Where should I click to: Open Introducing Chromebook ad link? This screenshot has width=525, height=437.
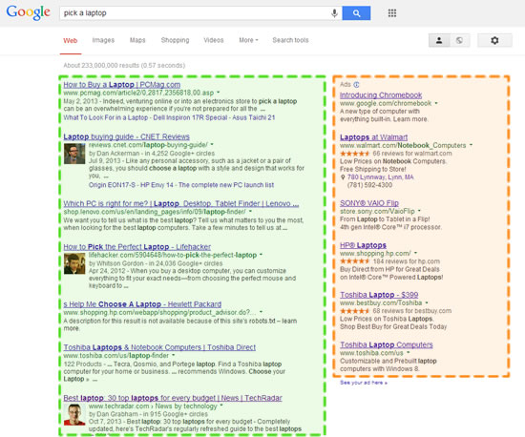click(381, 95)
